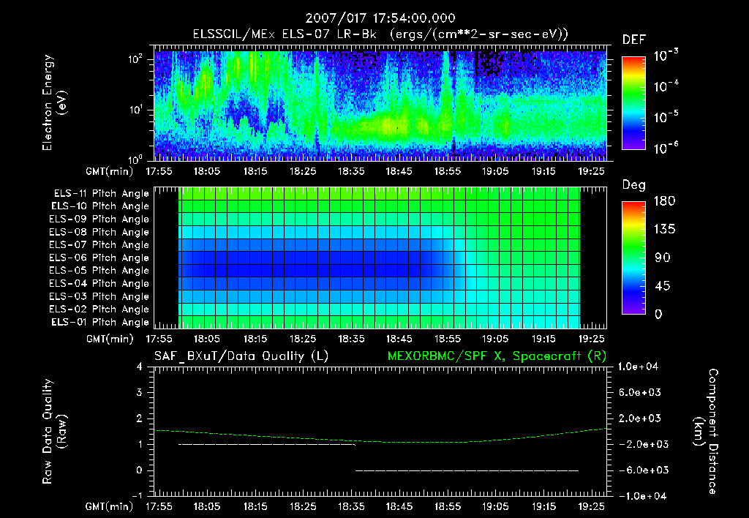Click the DEF color scale label
749x518 pixels.
click(634, 40)
